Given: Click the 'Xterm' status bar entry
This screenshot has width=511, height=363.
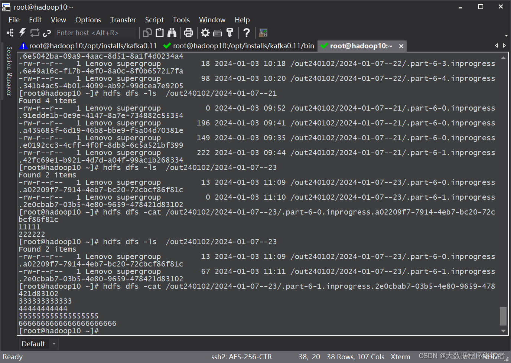Looking at the screenshot, I should 400,357.
